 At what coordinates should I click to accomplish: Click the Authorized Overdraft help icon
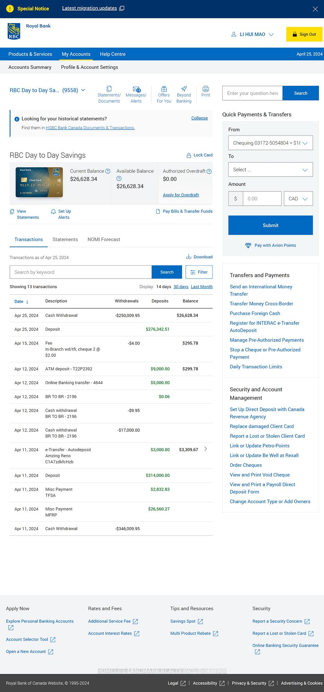click(209, 171)
